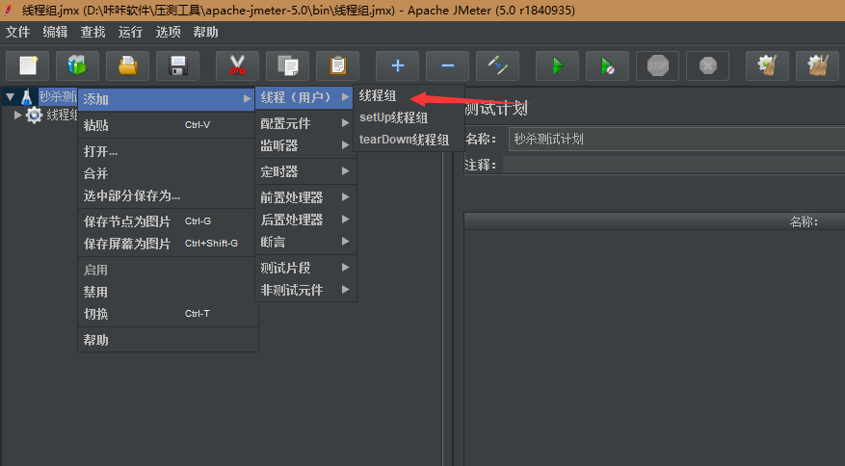Choose 合并 in the context menu
This screenshot has height=466, width=845.
point(167,173)
